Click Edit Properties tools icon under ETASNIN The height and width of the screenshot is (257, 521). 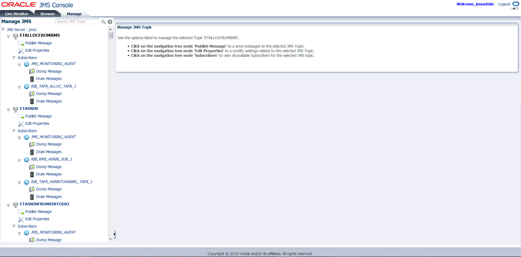coord(21,124)
